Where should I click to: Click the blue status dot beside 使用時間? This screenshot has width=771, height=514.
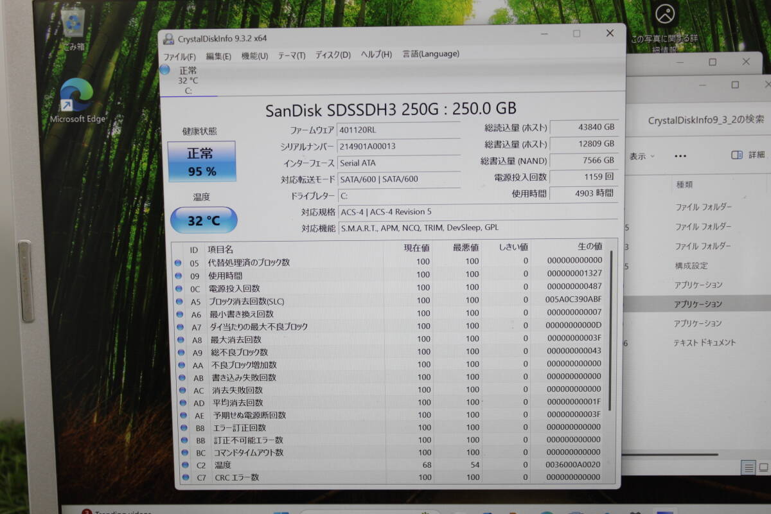click(178, 276)
